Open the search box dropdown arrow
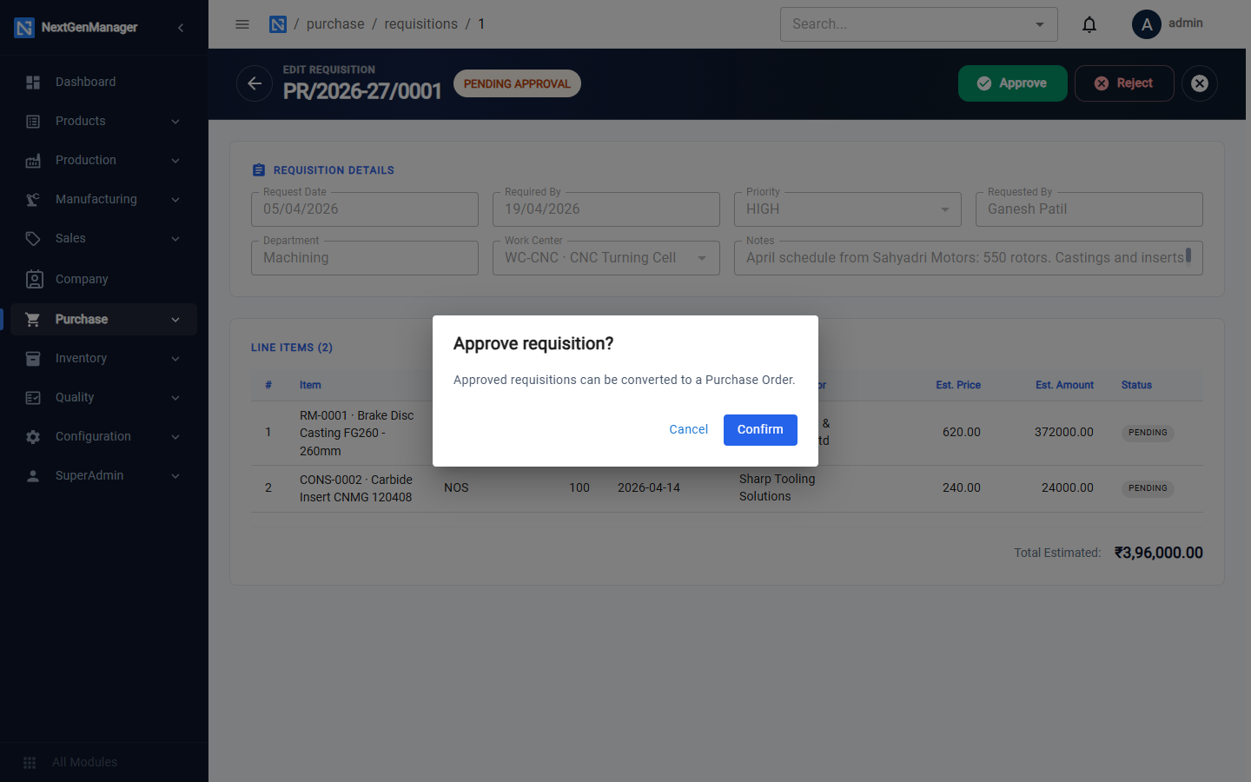Image resolution: width=1251 pixels, height=782 pixels. [x=1040, y=24]
